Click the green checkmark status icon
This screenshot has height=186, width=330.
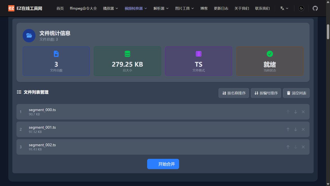pos(270,54)
